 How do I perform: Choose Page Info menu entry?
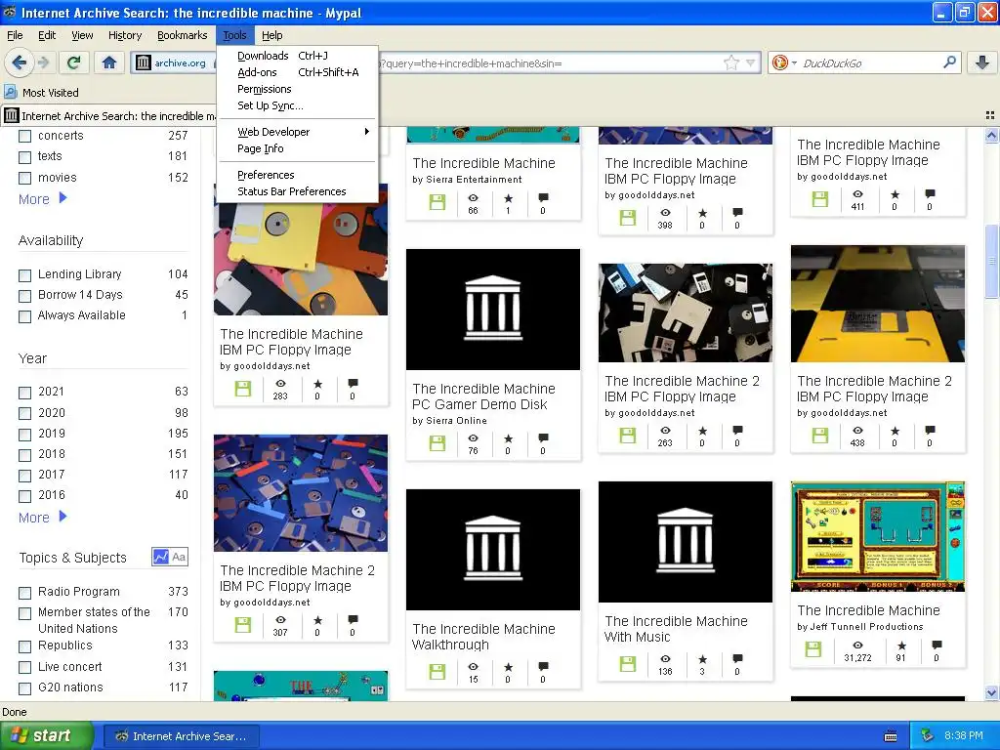[x=297, y=148]
